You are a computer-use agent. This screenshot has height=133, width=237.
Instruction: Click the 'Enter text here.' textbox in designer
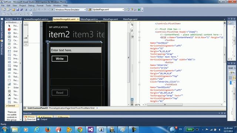(76, 50)
